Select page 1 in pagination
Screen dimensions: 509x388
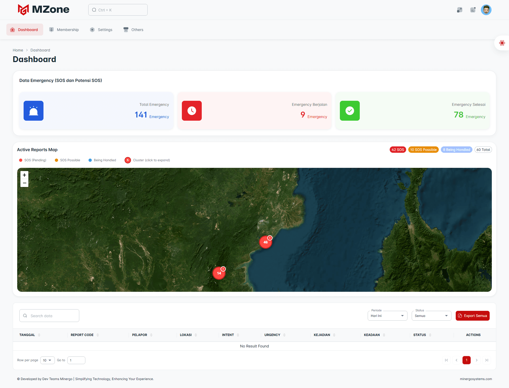467,360
